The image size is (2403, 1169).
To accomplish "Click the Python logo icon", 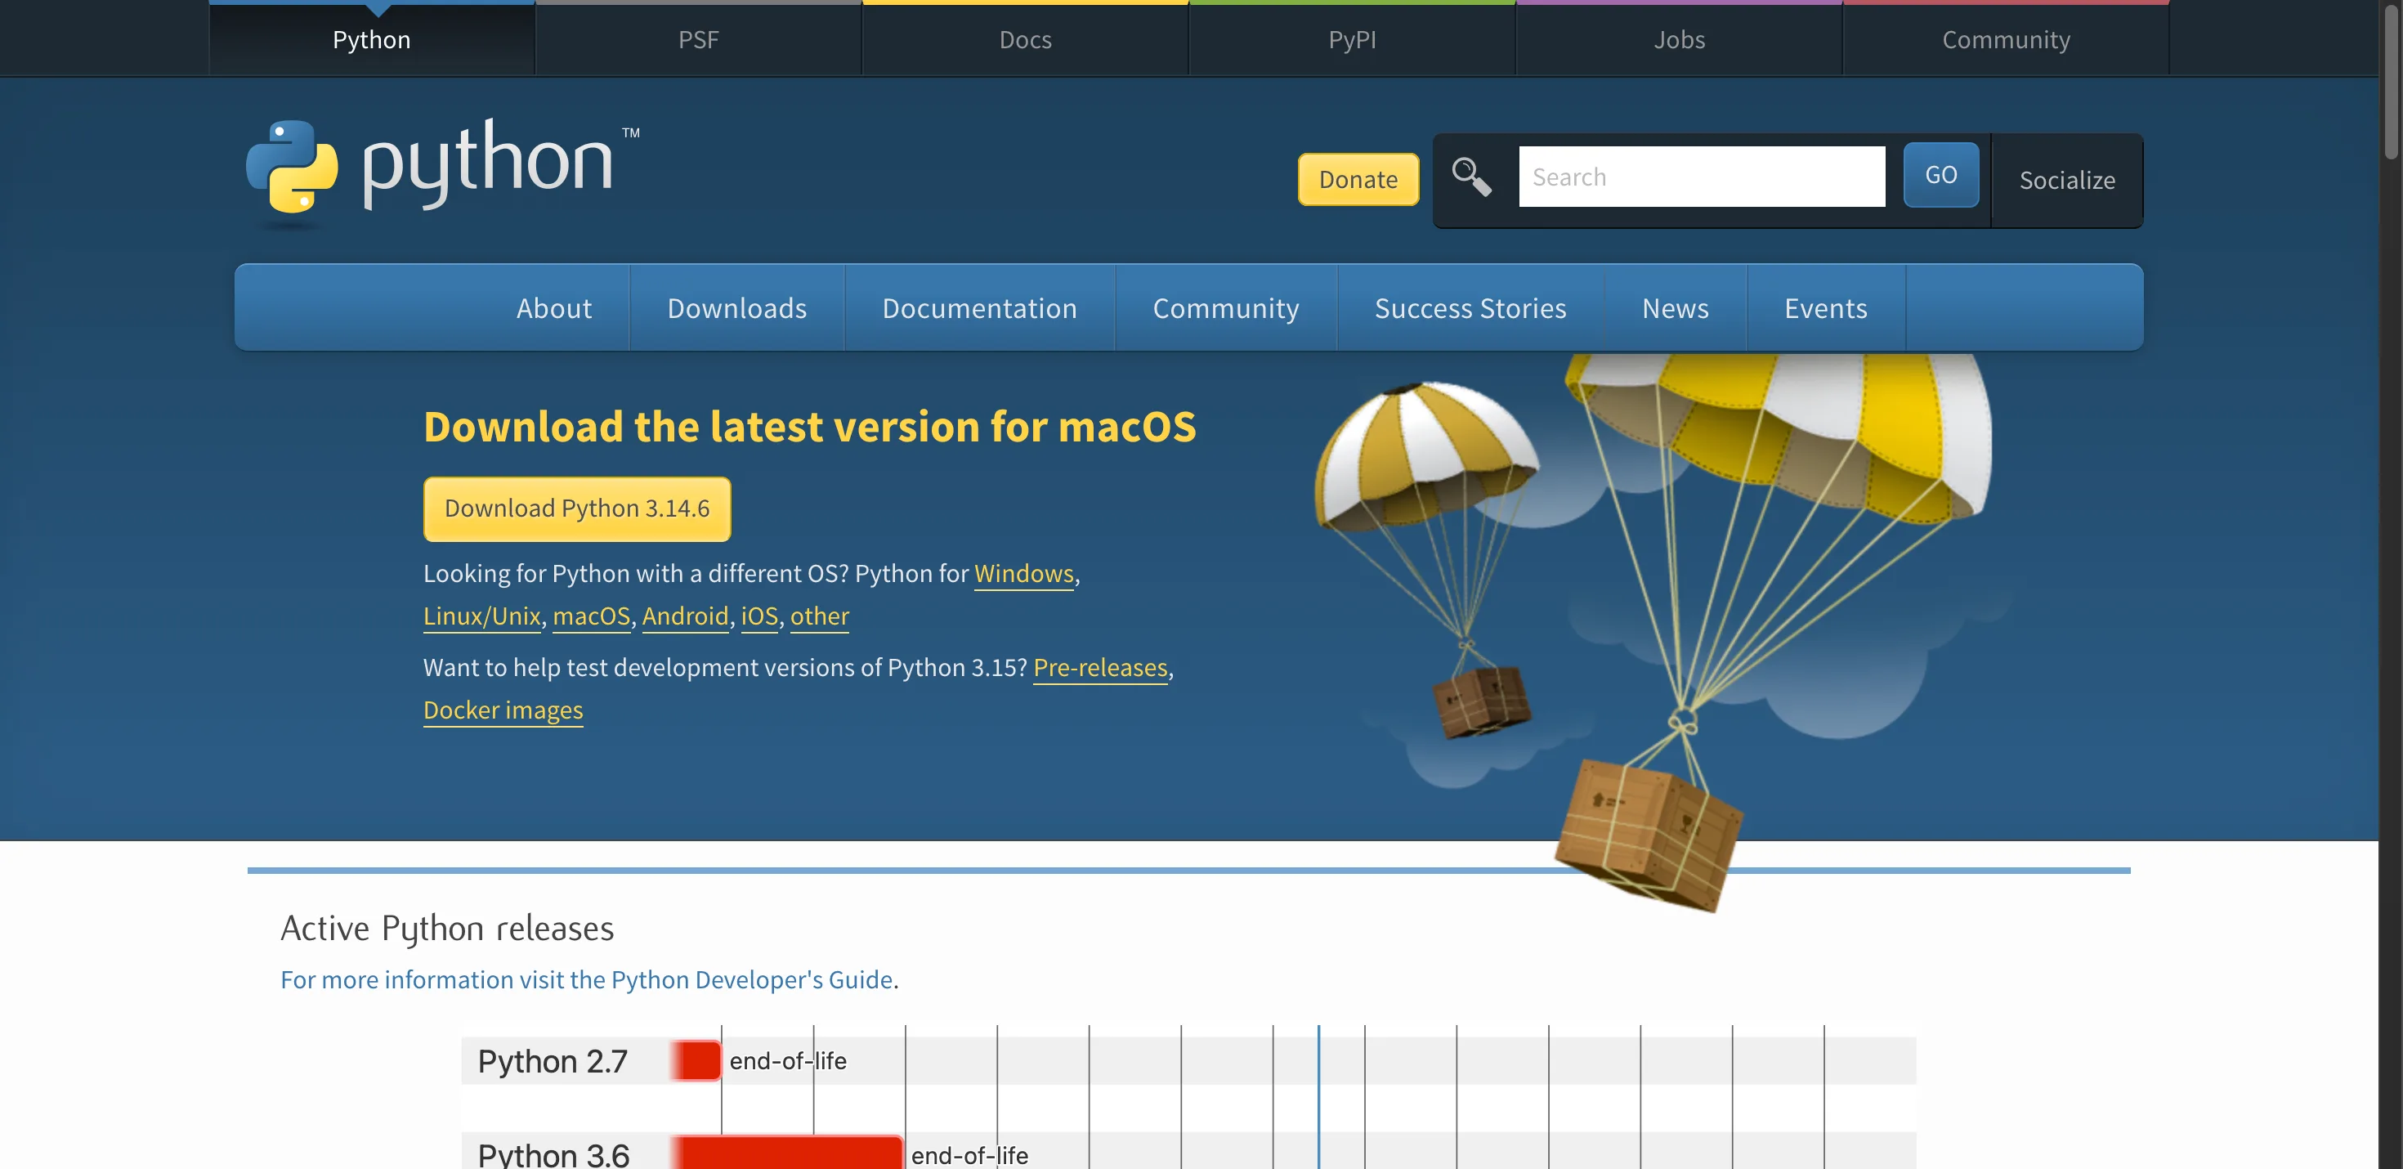I will pyautogui.click(x=291, y=166).
